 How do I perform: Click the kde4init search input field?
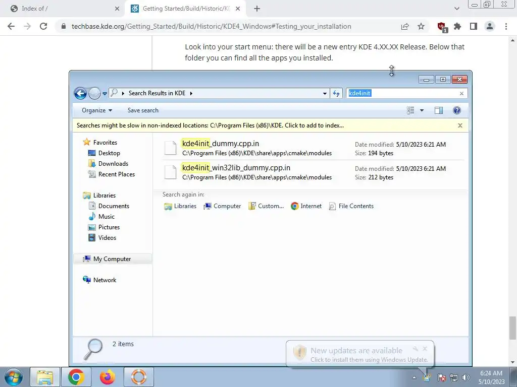coord(402,93)
